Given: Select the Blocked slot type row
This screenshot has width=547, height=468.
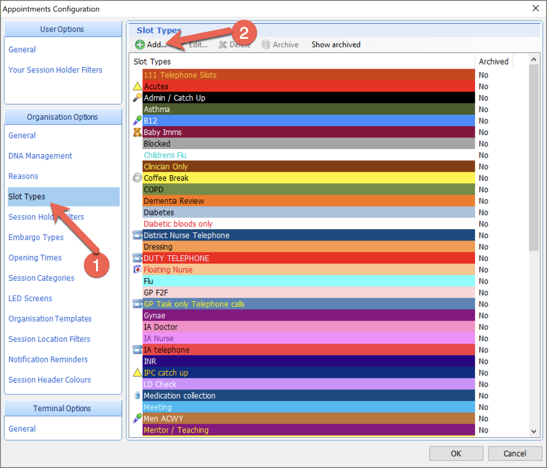Looking at the screenshot, I should [x=308, y=143].
